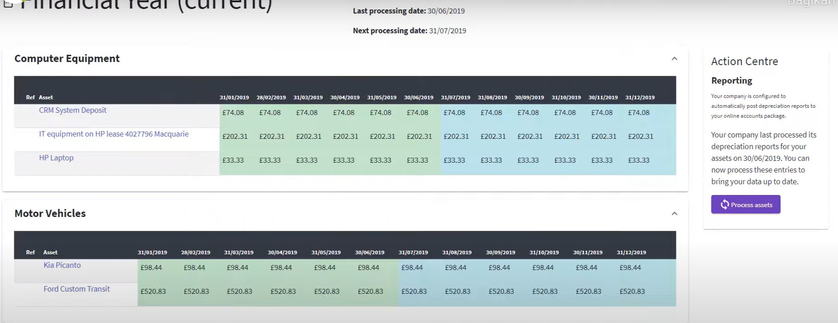Open the IT equipment on HP lease asset

(x=114, y=134)
